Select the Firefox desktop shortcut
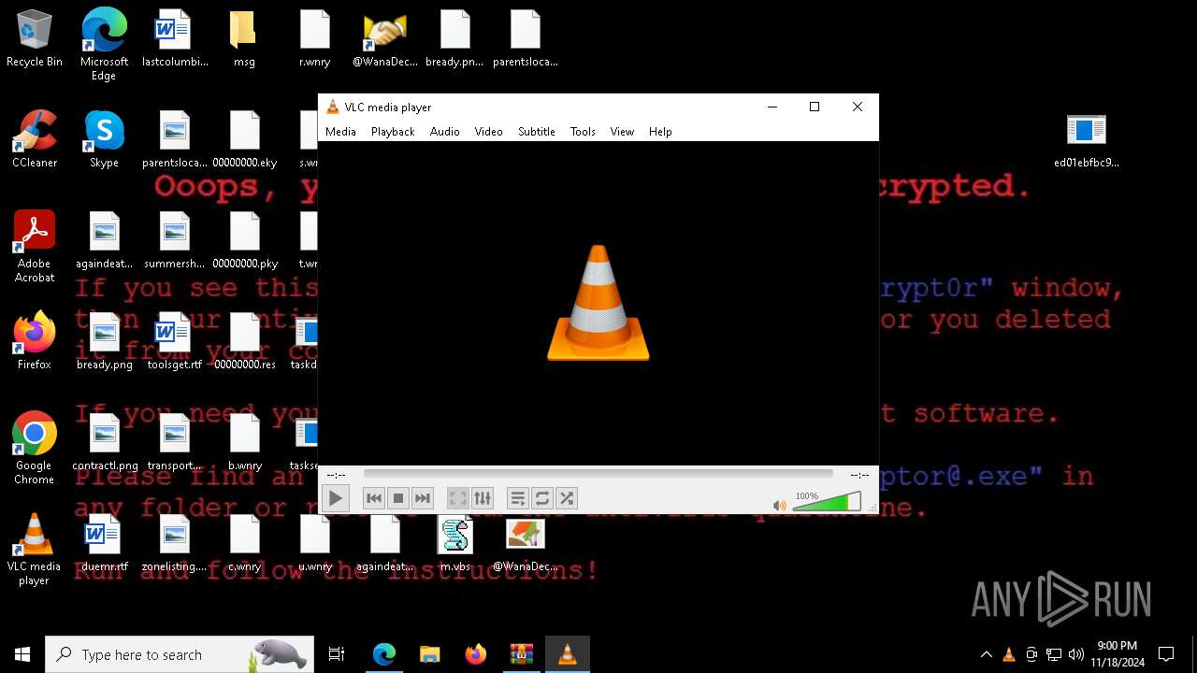This screenshot has width=1197, height=673. (x=35, y=341)
